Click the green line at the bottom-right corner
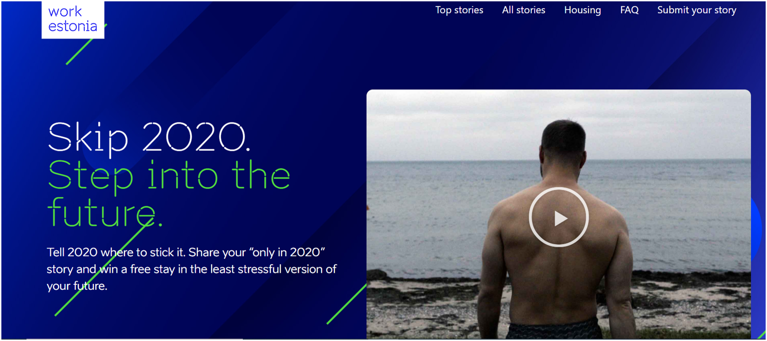Viewport: 767px width, 341px height. (x=762, y=334)
